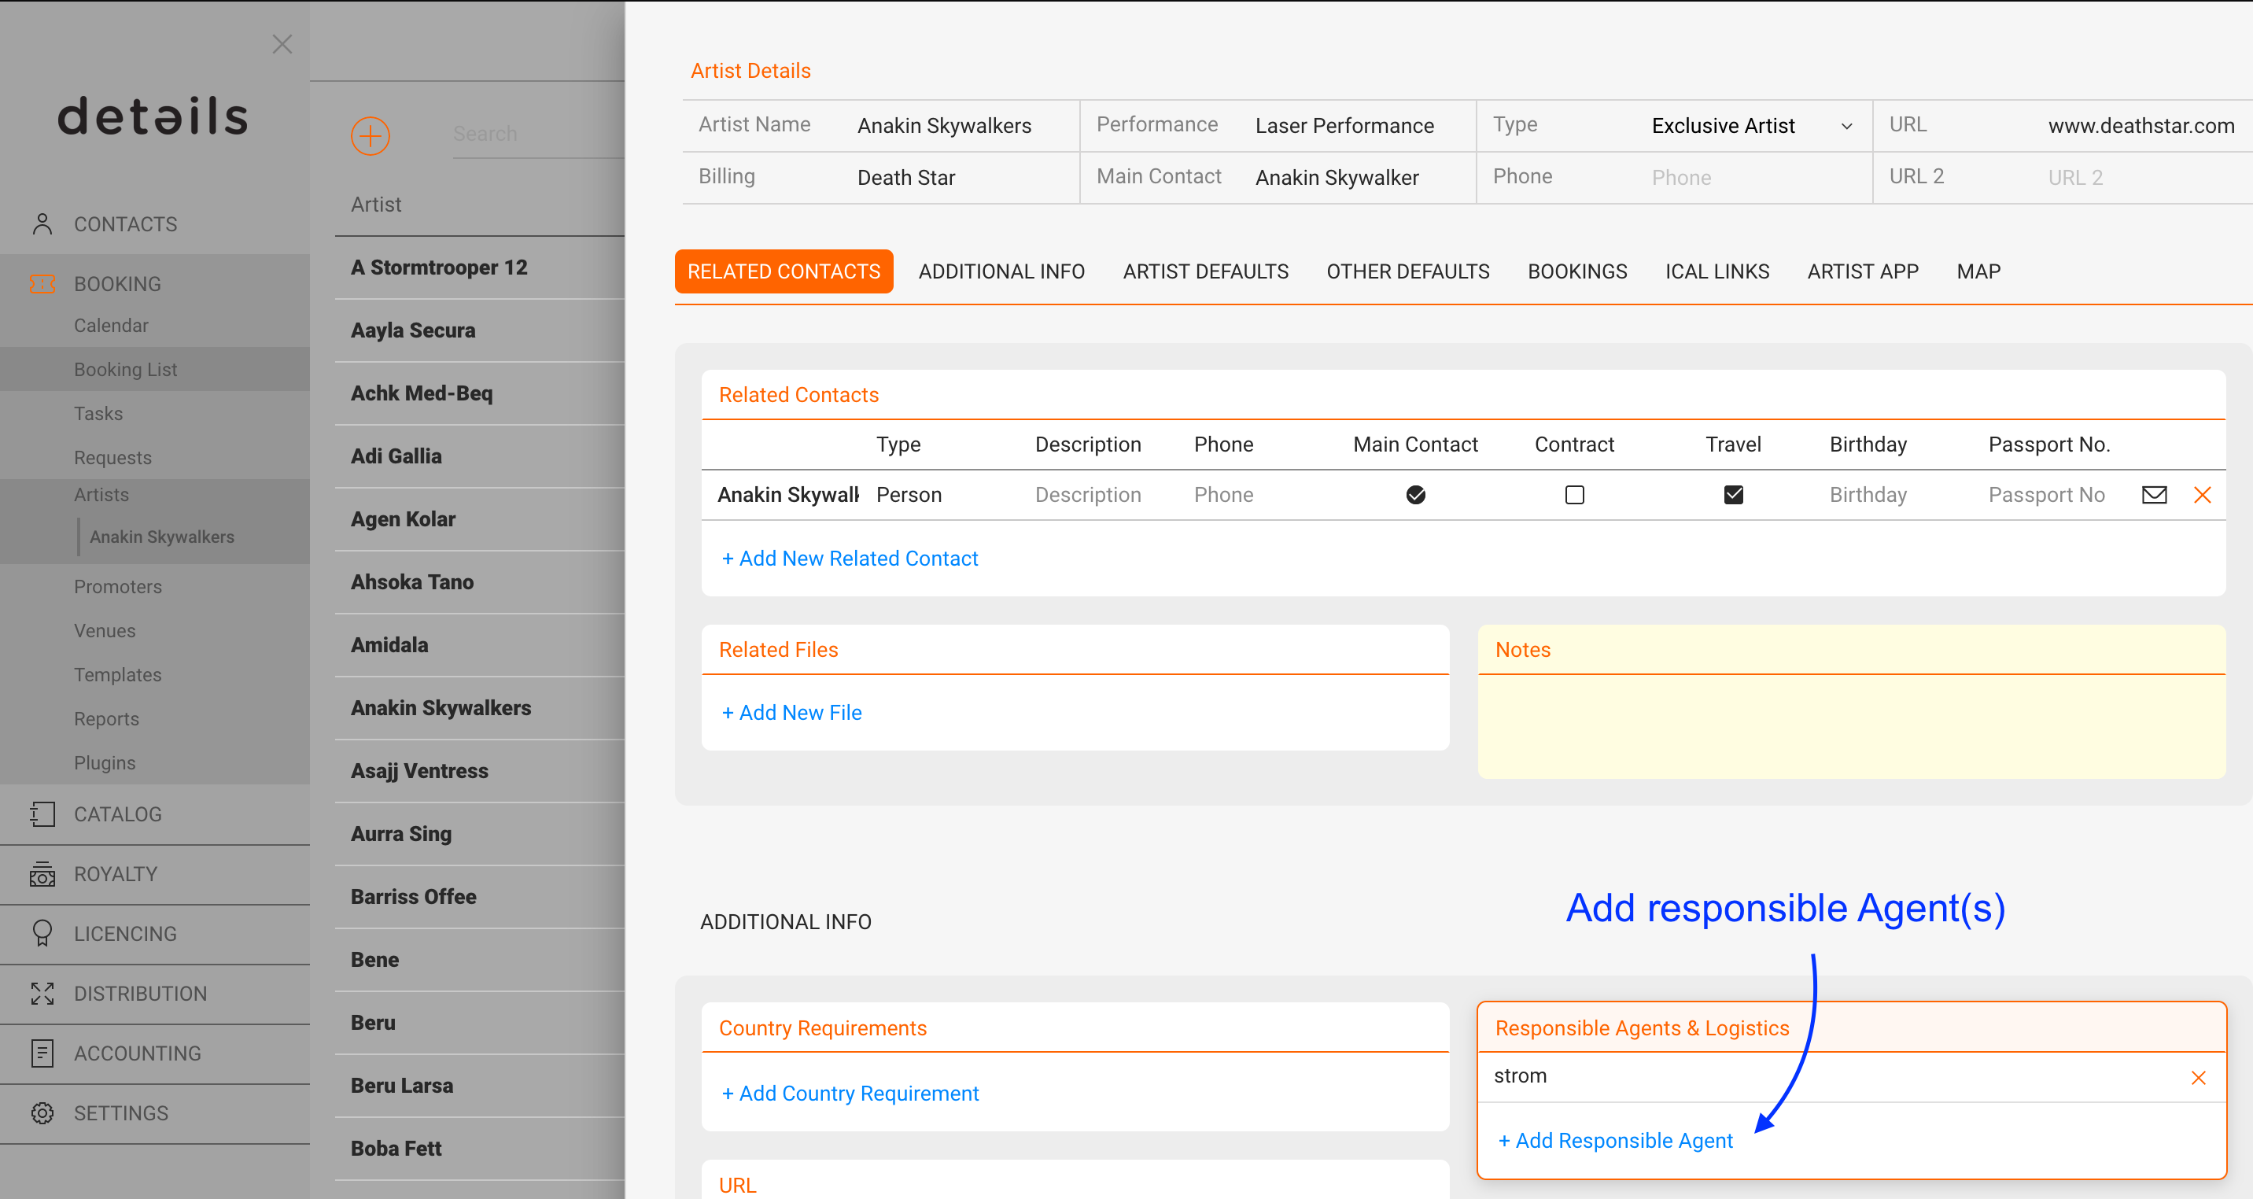2253x1199 pixels.
Task: Open the Type dropdown showing Exclusive Artist
Action: point(1752,126)
